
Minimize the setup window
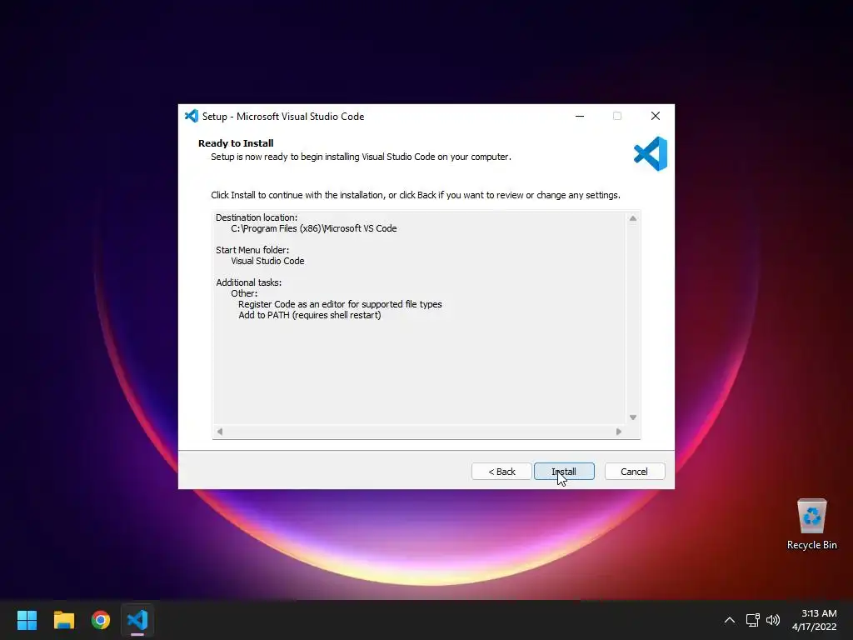pos(580,116)
